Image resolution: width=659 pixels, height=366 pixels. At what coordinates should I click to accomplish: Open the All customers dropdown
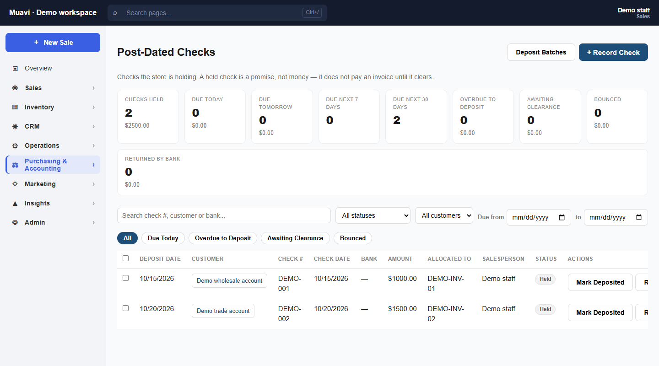coord(444,215)
